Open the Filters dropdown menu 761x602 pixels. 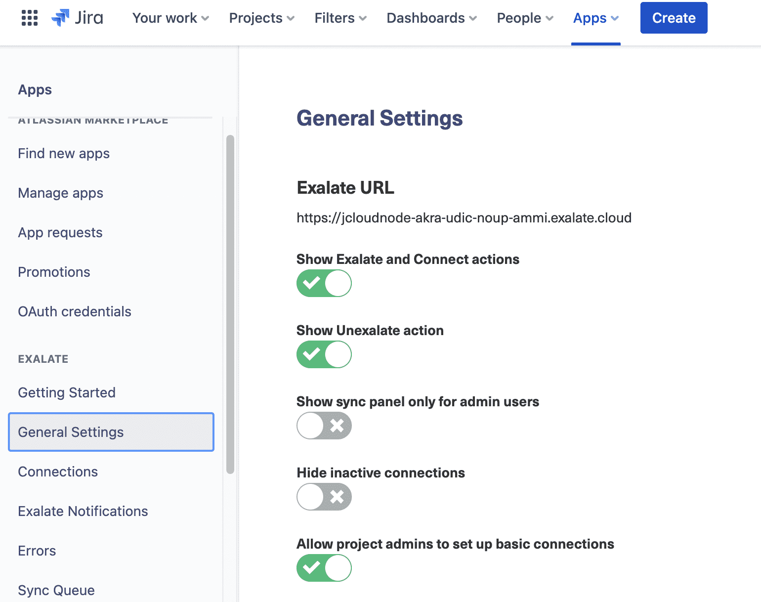(339, 18)
